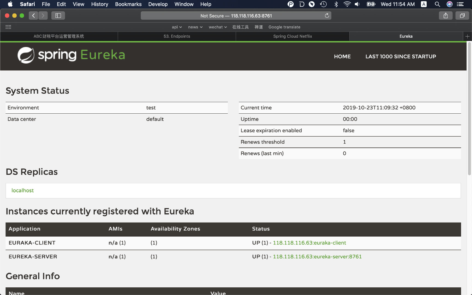Select the Data center value 'default'
This screenshot has height=295, width=472.
(x=155, y=119)
